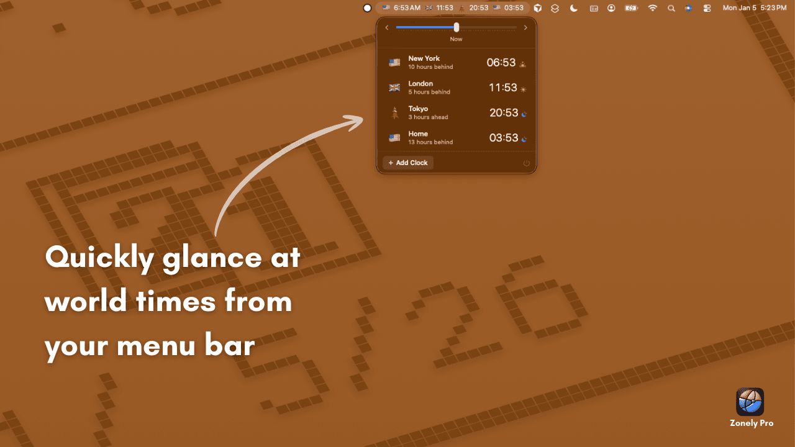This screenshot has width=795, height=447.
Task: Click the right chevron to shift time forward
Action: tap(525, 27)
